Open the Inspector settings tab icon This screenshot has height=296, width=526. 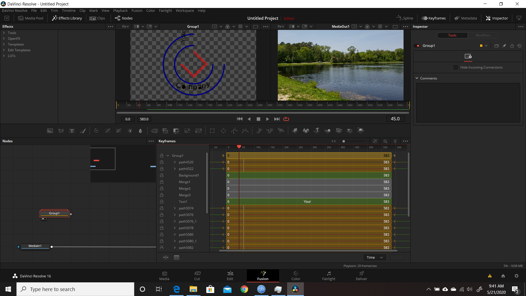coord(468,56)
